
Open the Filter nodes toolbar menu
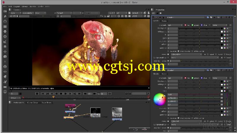5,36
